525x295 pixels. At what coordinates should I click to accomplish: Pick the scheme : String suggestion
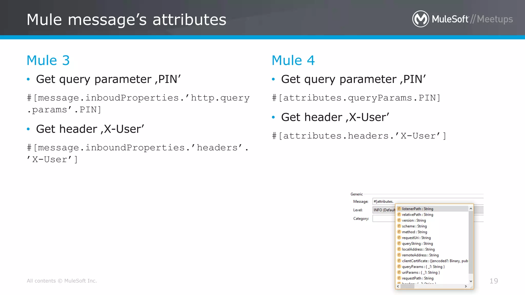(432, 226)
